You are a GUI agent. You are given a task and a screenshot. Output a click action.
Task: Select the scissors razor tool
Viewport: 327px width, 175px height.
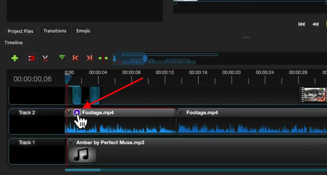tap(45, 58)
